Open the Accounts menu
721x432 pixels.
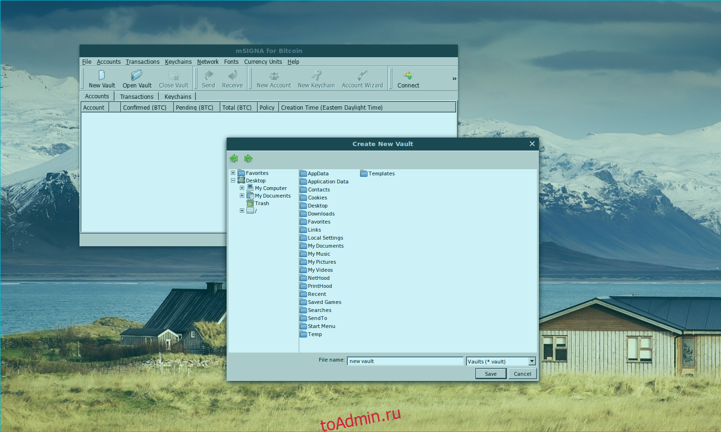pos(109,61)
